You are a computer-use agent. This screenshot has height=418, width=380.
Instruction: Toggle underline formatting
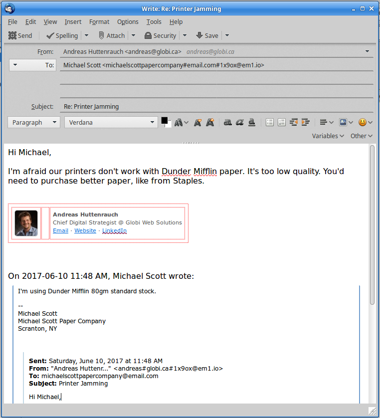coord(251,122)
